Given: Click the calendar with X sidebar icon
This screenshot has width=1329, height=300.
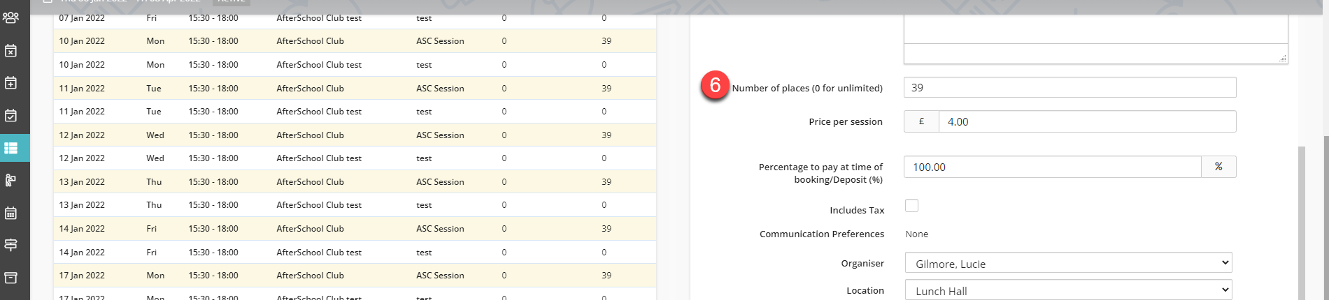Looking at the screenshot, I should coord(11,50).
